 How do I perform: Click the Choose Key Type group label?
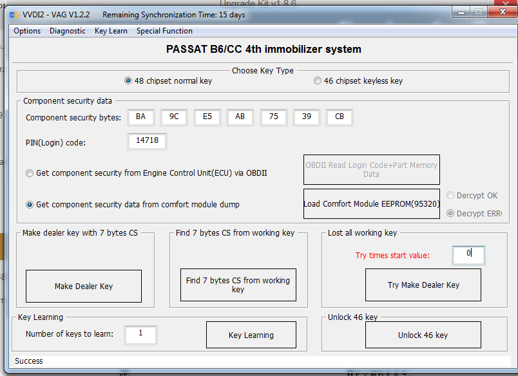(x=263, y=71)
